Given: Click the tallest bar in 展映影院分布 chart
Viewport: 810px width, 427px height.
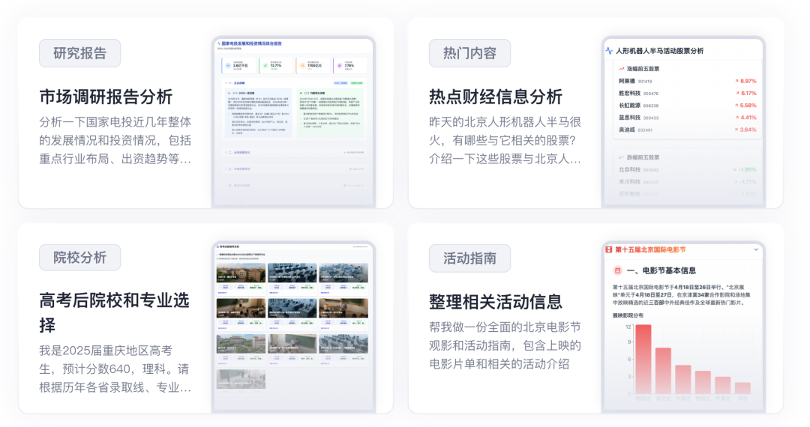Looking at the screenshot, I should 643,360.
